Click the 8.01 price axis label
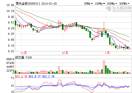Viewport: 132px width, 93px height. [x=11, y=51]
